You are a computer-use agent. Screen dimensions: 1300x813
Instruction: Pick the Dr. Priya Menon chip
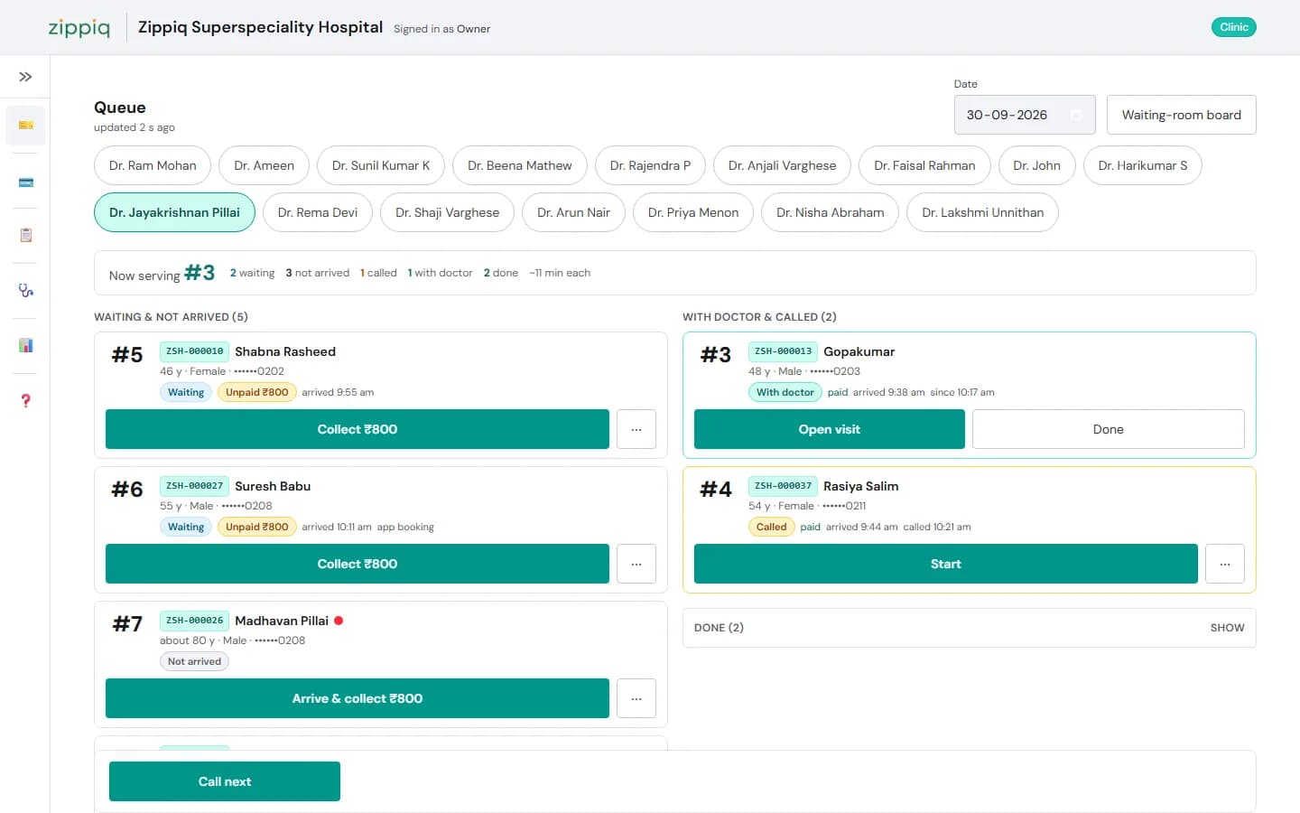coord(693,212)
